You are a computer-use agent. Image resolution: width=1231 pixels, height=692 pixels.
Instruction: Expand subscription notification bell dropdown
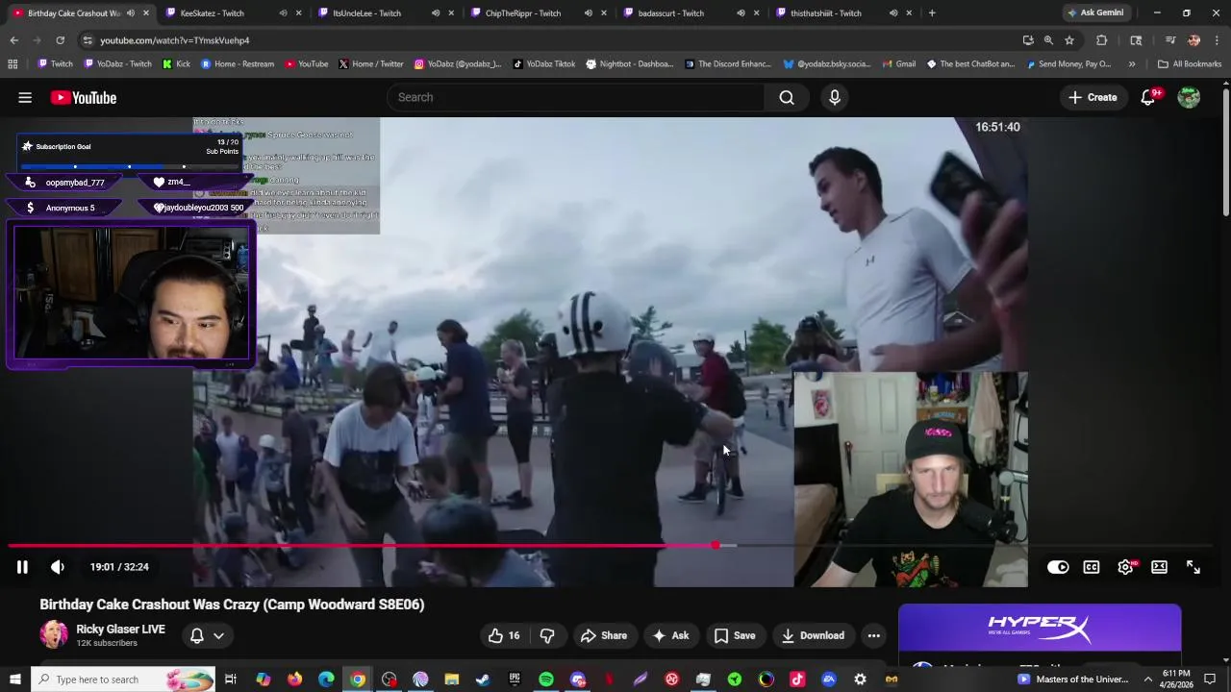207,635
